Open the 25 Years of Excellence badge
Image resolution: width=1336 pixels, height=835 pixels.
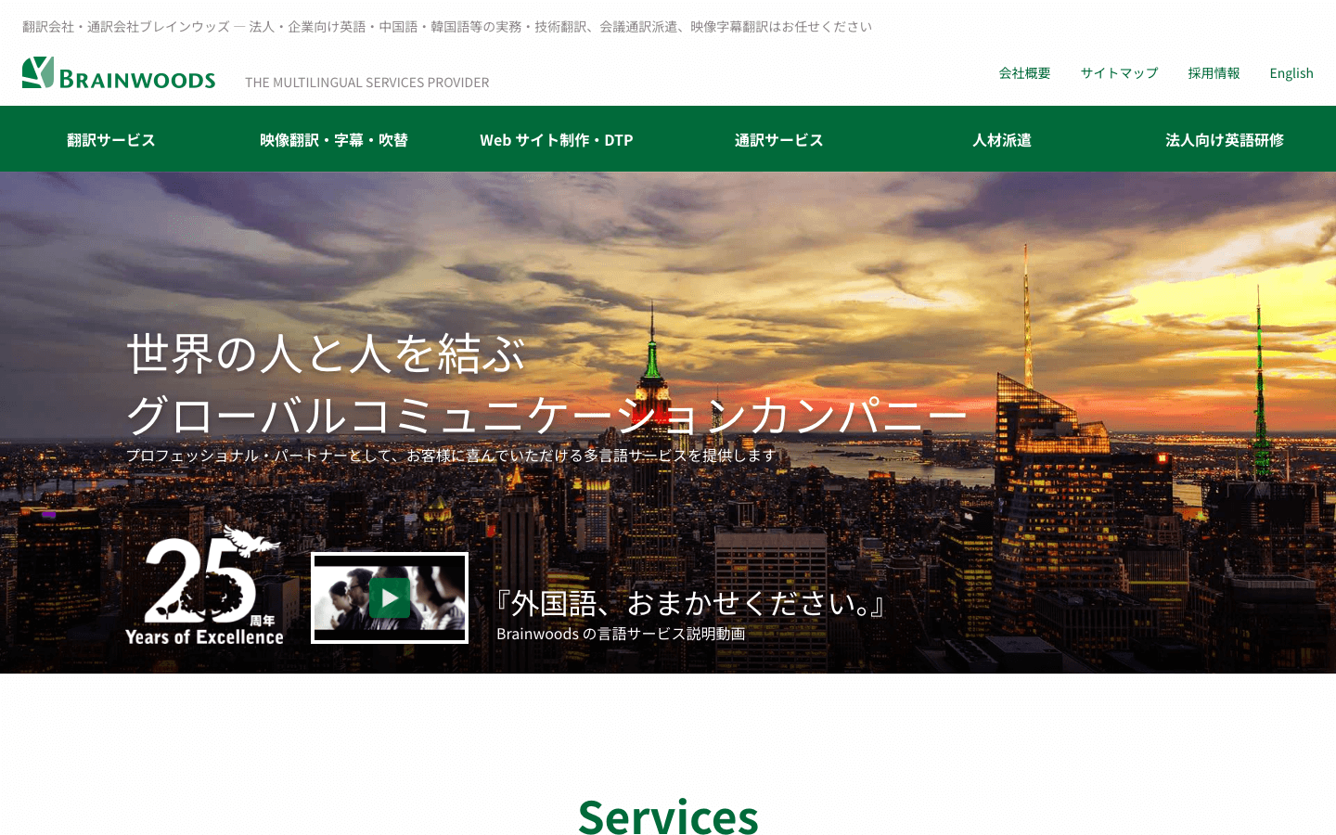point(204,585)
